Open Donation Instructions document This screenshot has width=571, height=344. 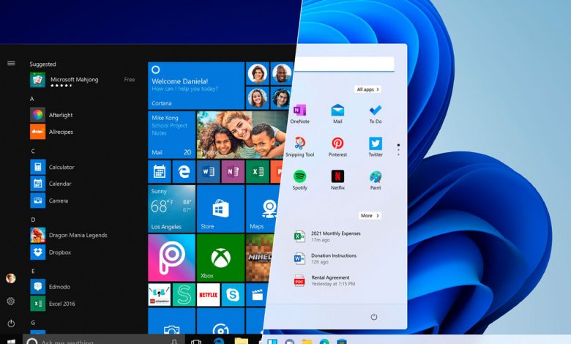click(325, 258)
